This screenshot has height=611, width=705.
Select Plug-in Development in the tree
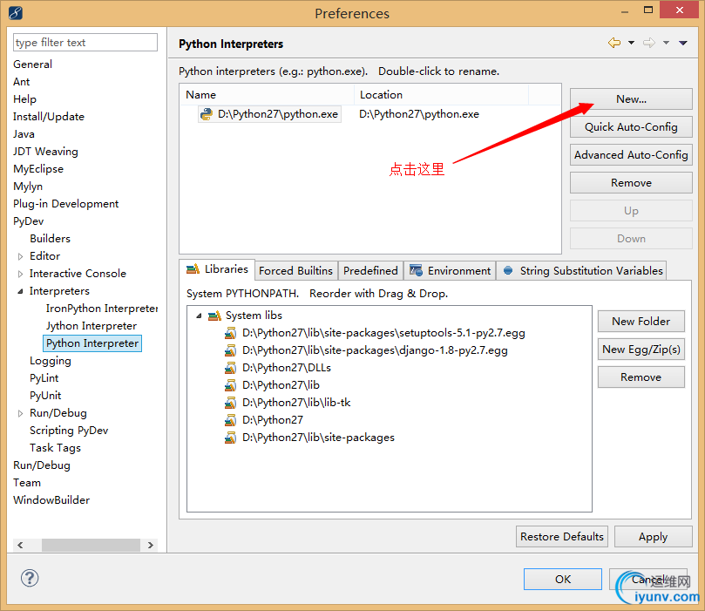65,204
